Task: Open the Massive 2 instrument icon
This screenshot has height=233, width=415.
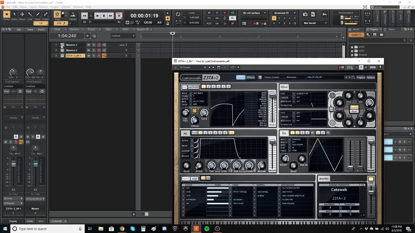Action: tap(62, 50)
